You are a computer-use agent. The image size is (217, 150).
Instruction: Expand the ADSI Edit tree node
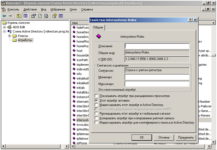tap(4, 27)
